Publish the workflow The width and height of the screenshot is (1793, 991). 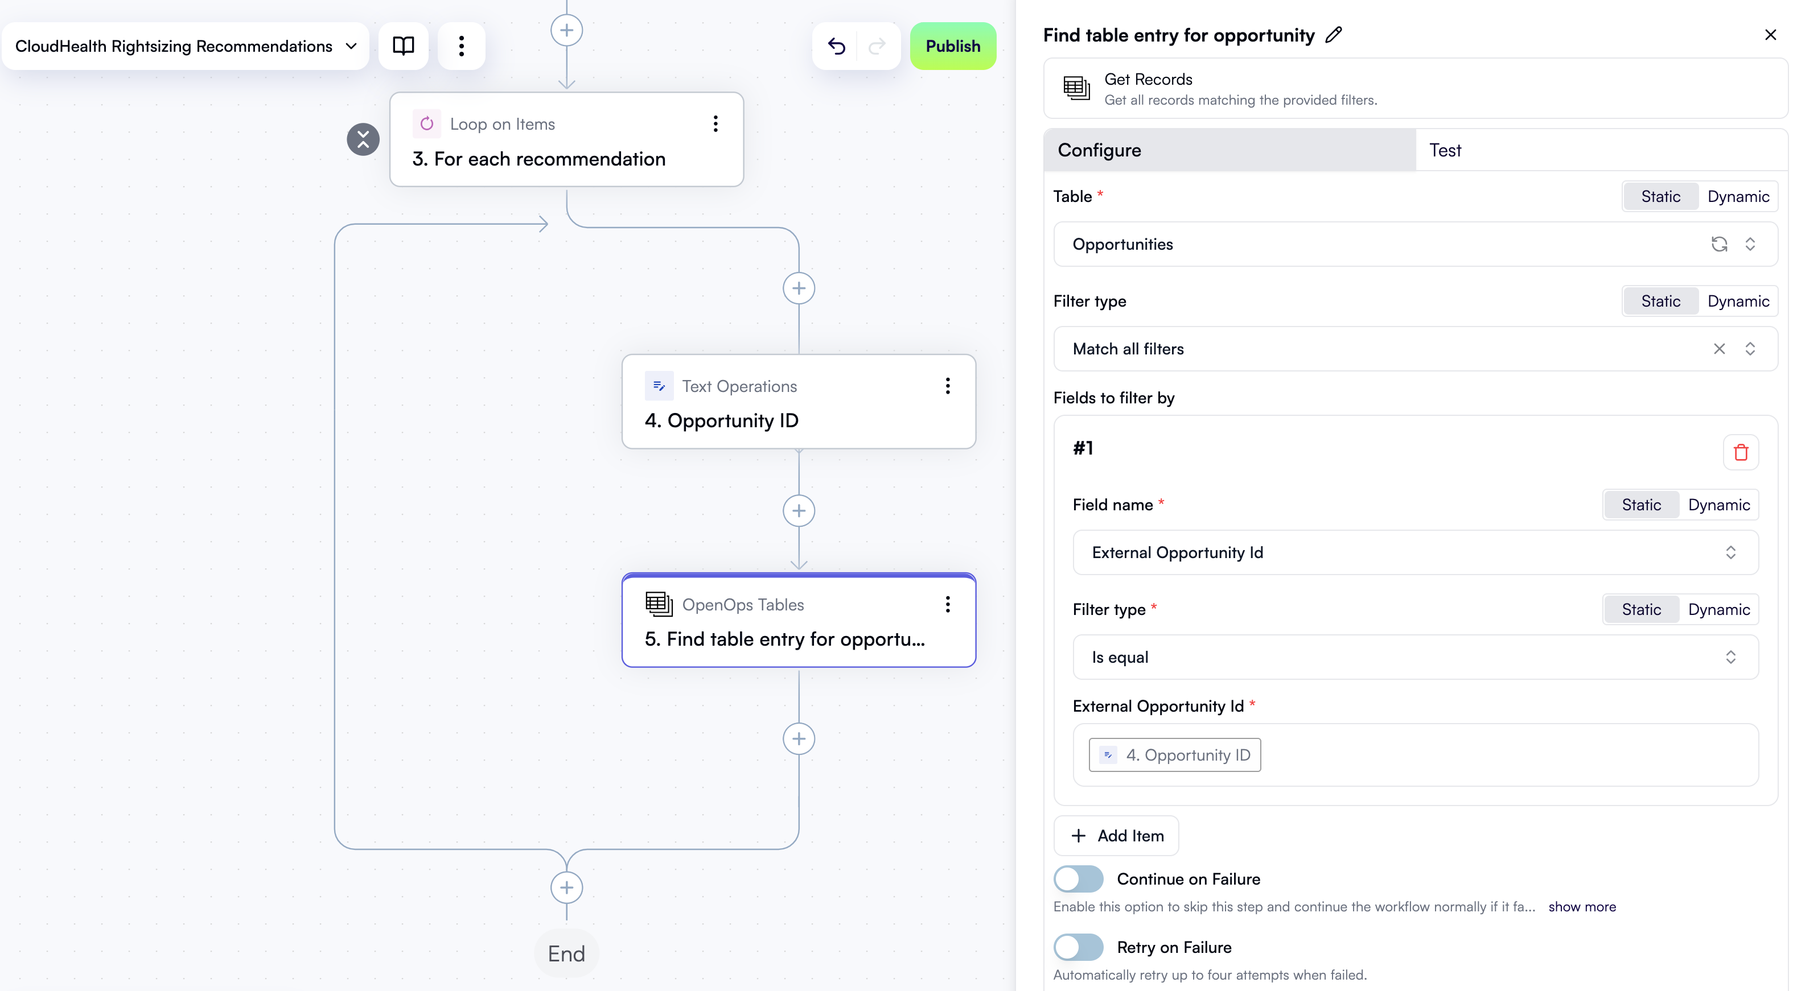coord(952,46)
